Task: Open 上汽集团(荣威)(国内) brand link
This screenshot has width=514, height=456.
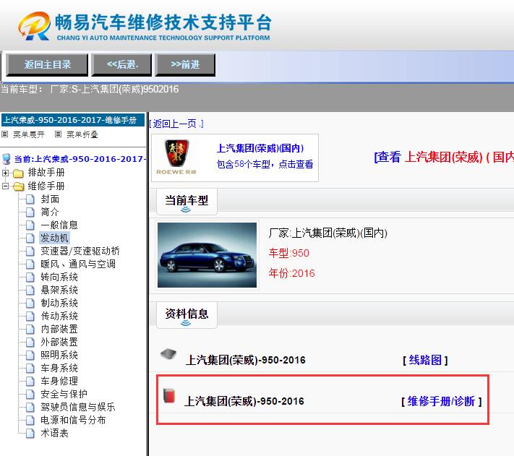Action: point(260,148)
